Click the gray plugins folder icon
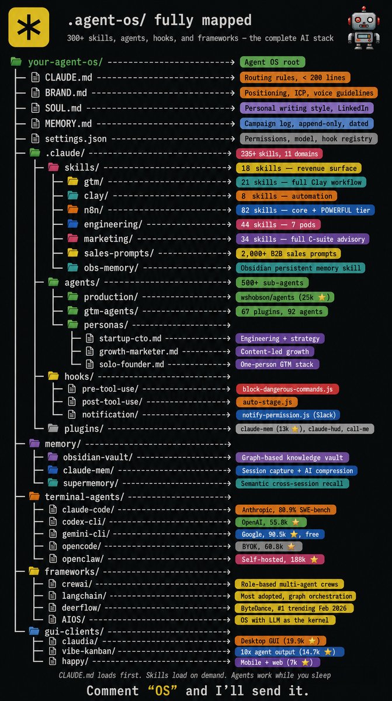392x701 pixels. (54, 429)
